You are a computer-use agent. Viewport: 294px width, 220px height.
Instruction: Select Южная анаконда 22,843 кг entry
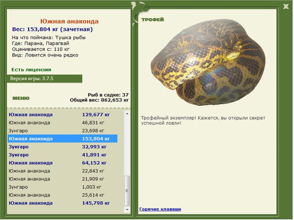point(62,171)
